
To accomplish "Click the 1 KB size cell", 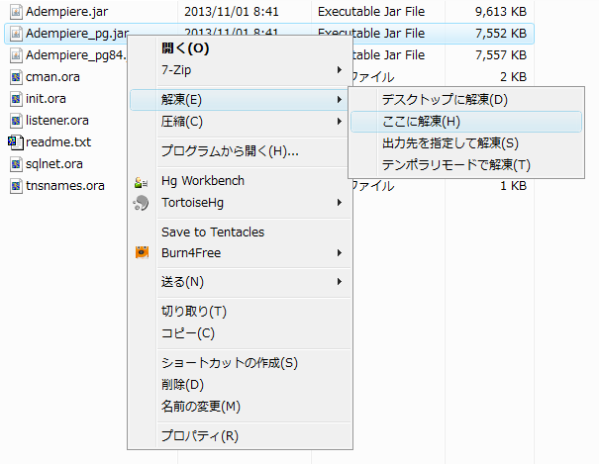I will click(514, 186).
